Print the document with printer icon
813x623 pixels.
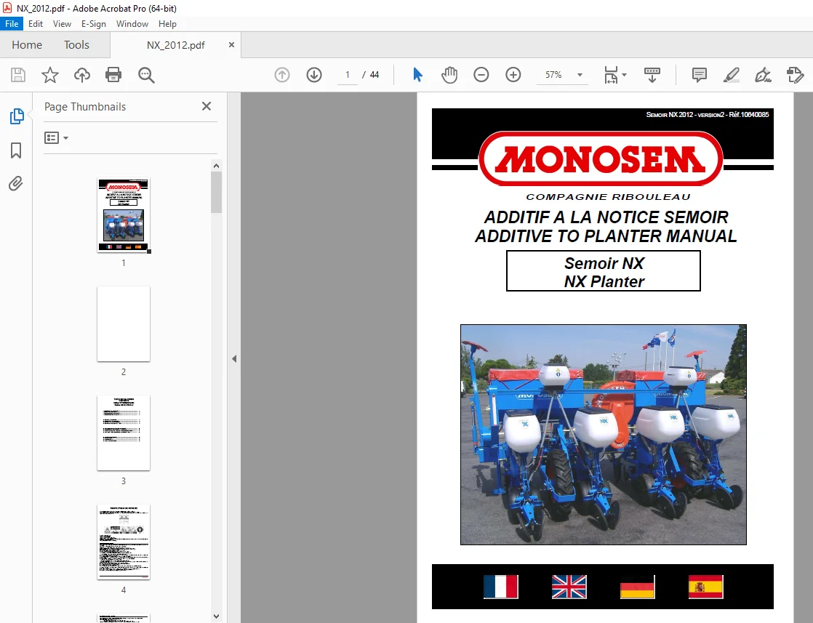coord(113,75)
